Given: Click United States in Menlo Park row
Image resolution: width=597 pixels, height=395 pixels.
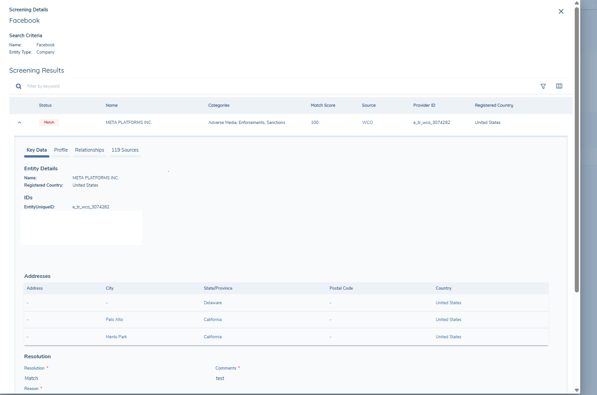Looking at the screenshot, I should (448, 337).
